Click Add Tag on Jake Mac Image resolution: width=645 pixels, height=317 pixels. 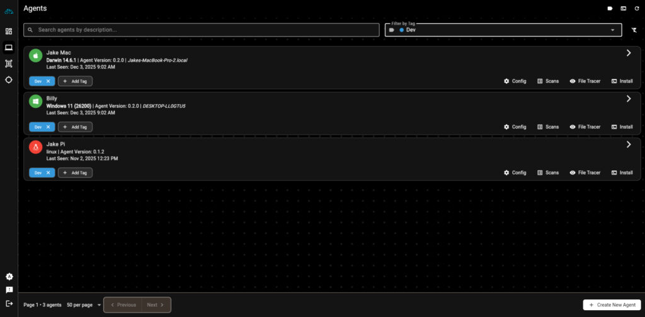pyautogui.click(x=75, y=81)
